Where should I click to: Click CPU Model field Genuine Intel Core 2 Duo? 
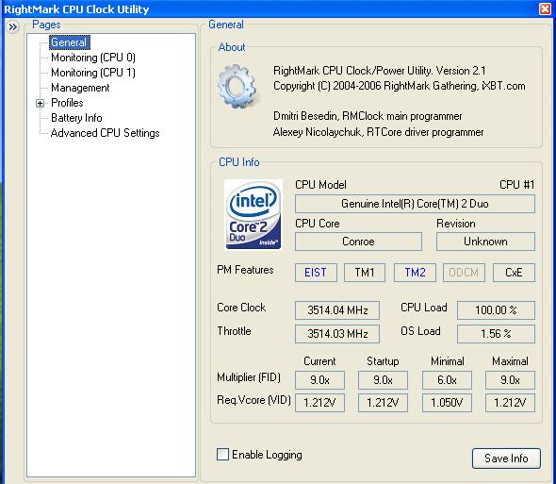[x=415, y=204]
